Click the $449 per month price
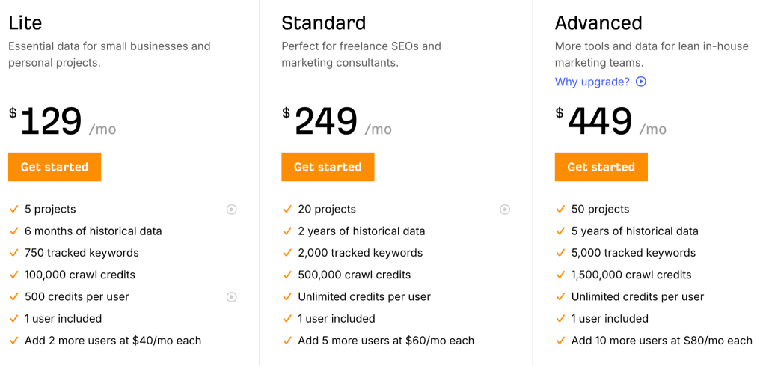This screenshot has height=366, width=766. click(601, 121)
